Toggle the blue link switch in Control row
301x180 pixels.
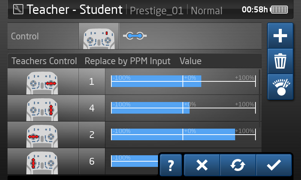(x=135, y=36)
